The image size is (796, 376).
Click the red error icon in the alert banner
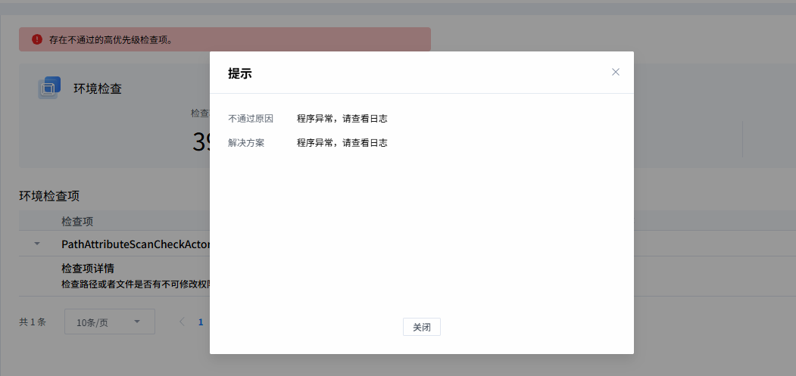pos(37,39)
